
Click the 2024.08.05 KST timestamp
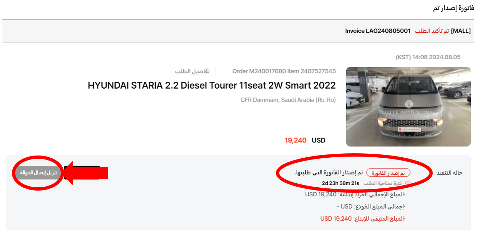[x=428, y=57]
